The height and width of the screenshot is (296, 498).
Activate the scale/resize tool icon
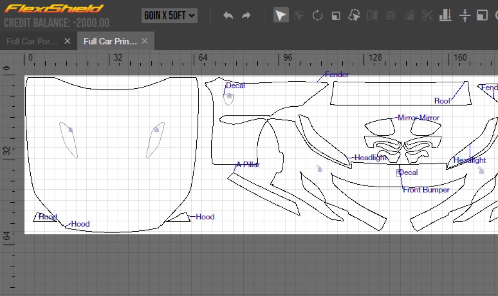click(336, 16)
